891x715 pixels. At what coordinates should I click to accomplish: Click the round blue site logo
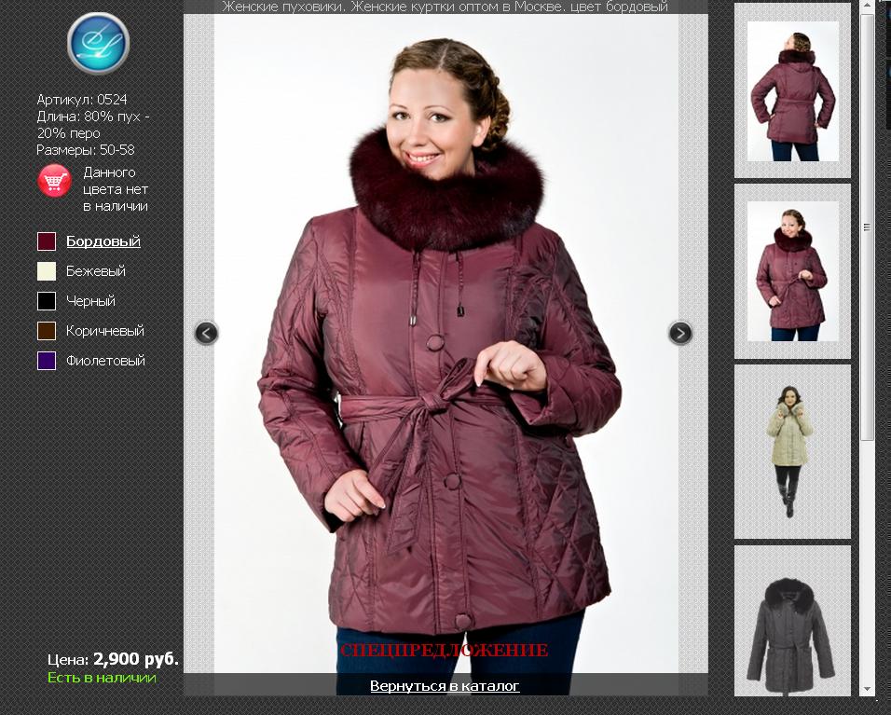coord(98,44)
